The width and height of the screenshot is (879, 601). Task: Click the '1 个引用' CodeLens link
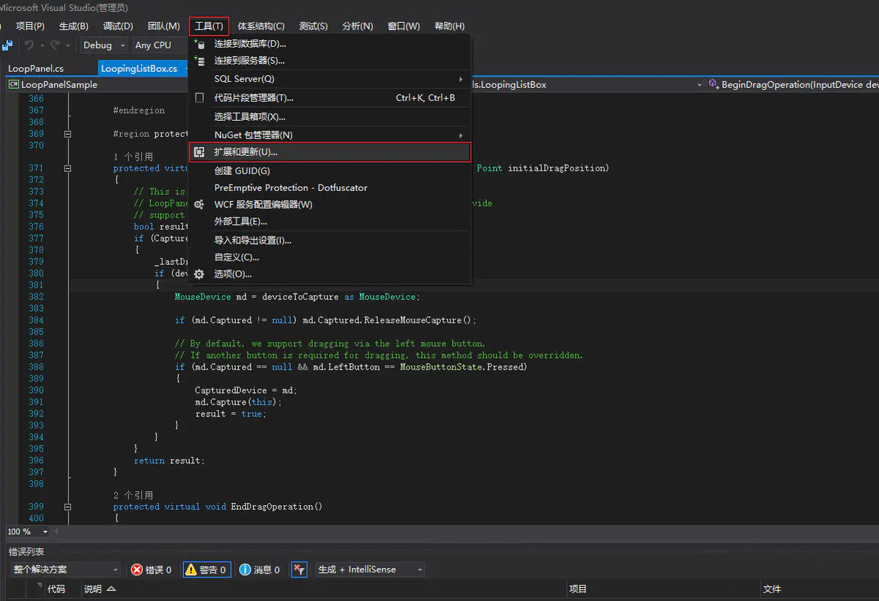(133, 157)
